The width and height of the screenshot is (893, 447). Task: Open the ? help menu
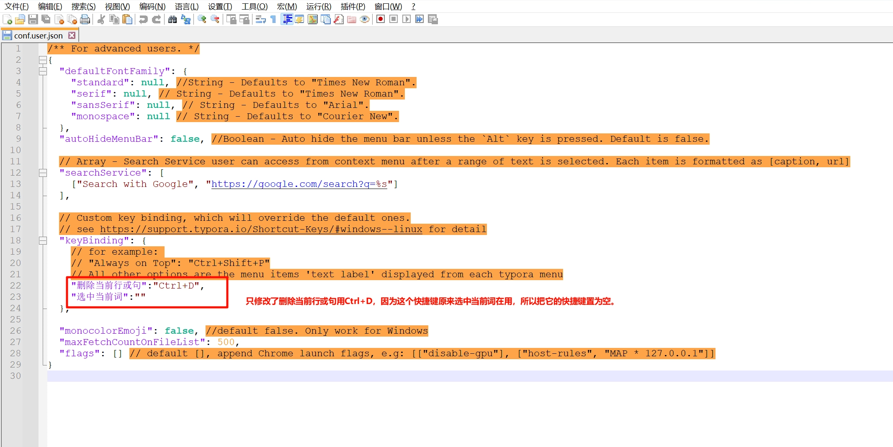click(413, 6)
